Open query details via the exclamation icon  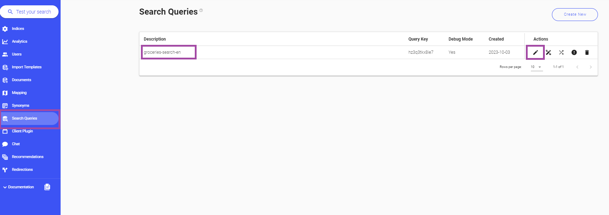574,52
